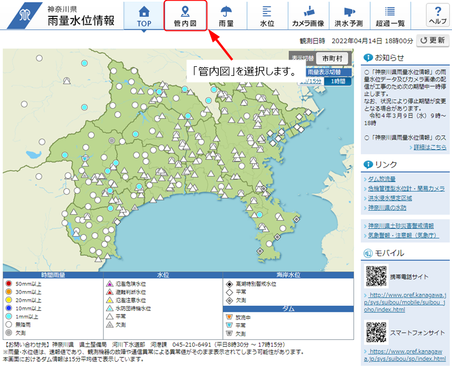
Task: Open 神奈川県土砂災害警戒情報 link
Action: click(401, 226)
